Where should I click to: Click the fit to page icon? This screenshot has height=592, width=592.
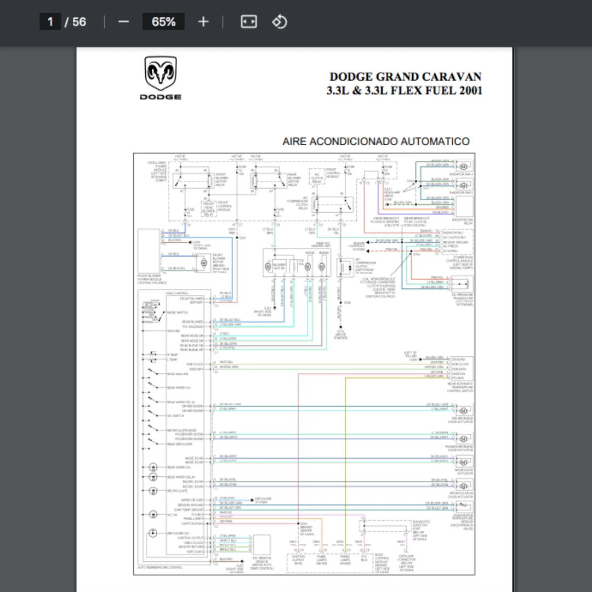[249, 21]
